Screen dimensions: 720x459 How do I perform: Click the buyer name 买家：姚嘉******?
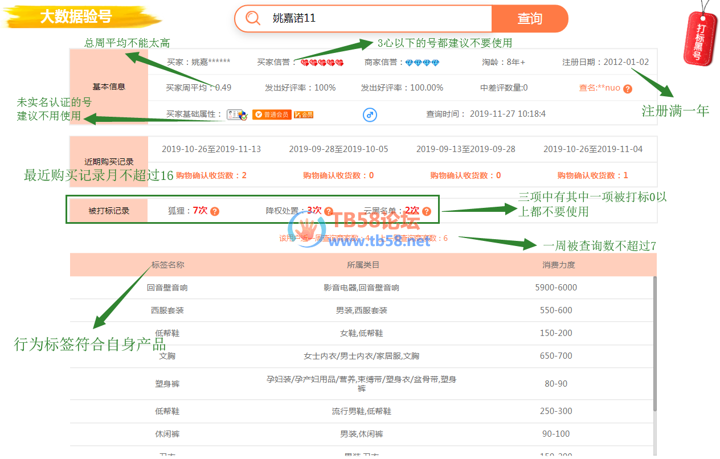click(x=199, y=62)
